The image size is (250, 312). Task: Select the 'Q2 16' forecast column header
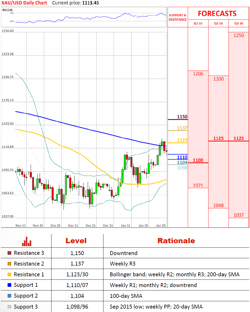tap(218, 23)
